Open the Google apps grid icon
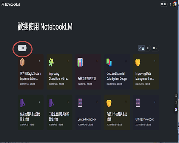 coord(170,4)
